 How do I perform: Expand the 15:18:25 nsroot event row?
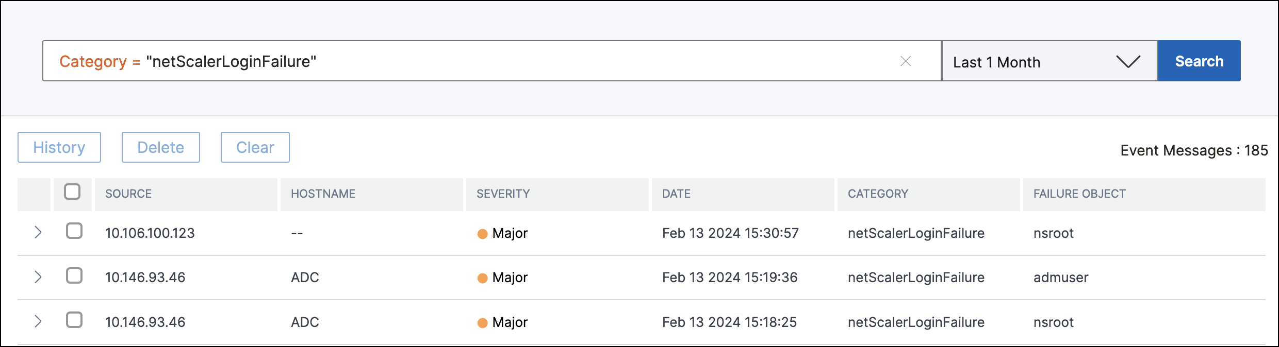pos(38,322)
